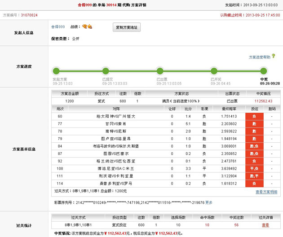The width and height of the screenshot is (283, 237).
Task: Click the 112562.43 winnings amount
Action: tap(264, 101)
